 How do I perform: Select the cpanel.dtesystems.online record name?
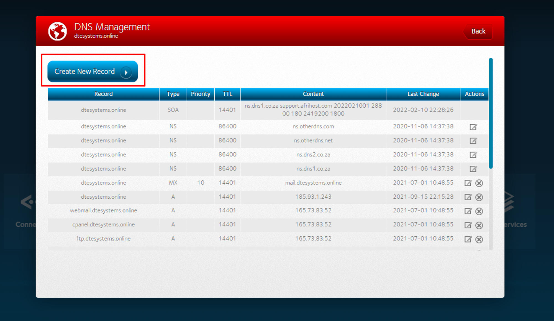pyautogui.click(x=103, y=224)
